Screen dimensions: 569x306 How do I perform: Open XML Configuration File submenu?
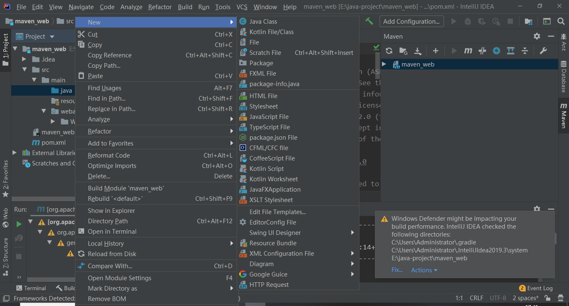[x=298, y=254]
